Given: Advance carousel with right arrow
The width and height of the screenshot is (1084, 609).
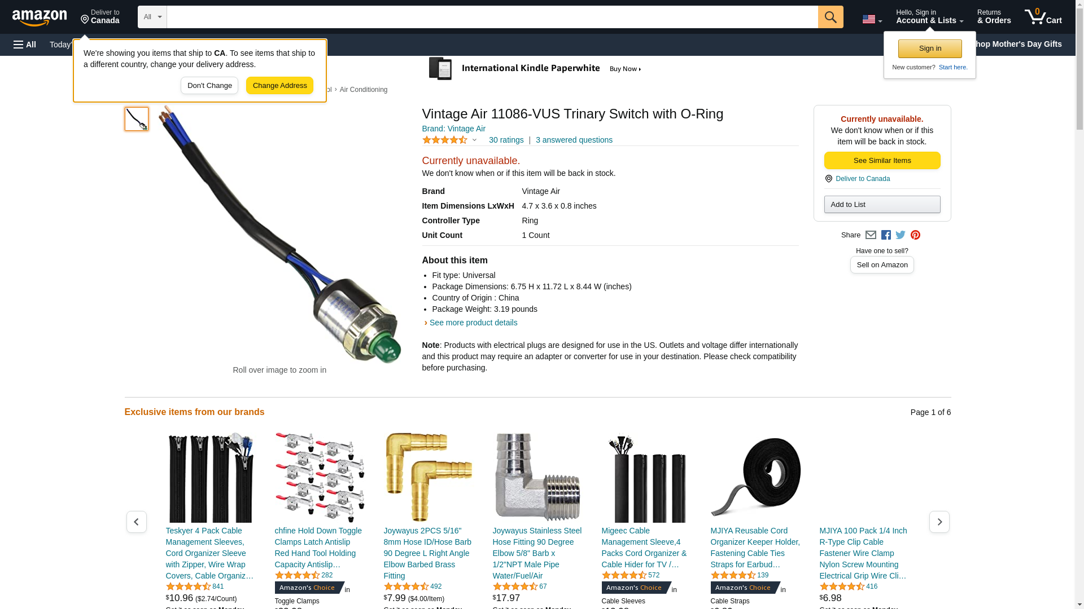Looking at the screenshot, I should click(x=939, y=522).
